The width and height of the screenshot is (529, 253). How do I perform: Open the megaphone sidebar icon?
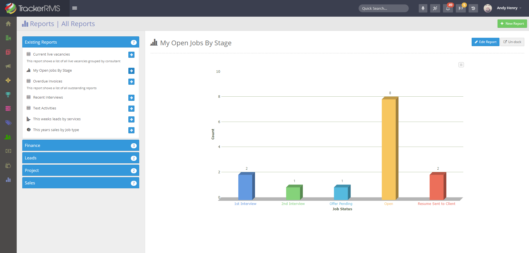(x=8, y=66)
